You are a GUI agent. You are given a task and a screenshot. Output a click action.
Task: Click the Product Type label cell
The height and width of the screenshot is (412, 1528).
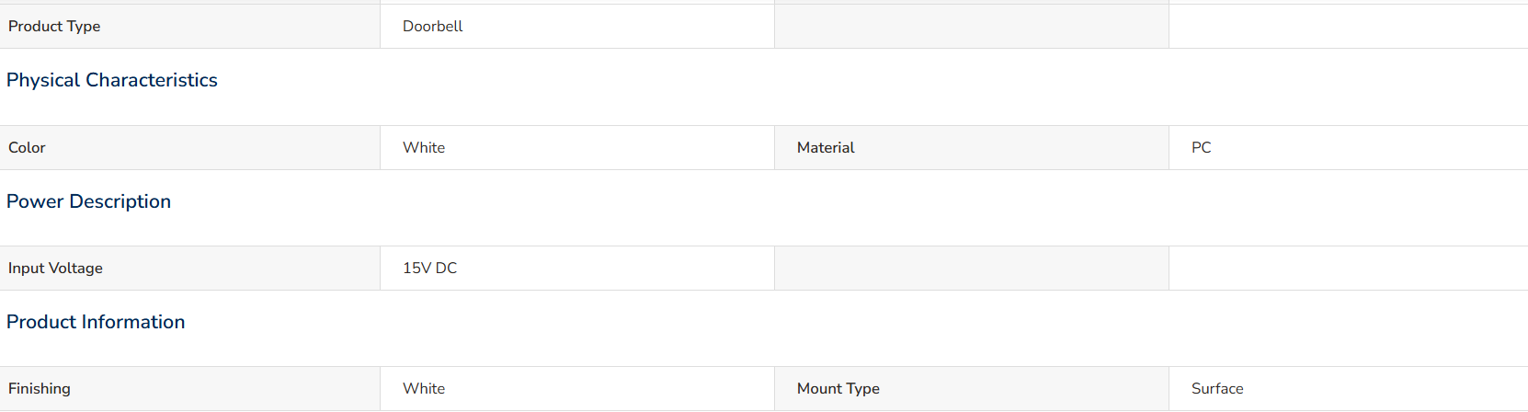pyautogui.click(x=189, y=26)
